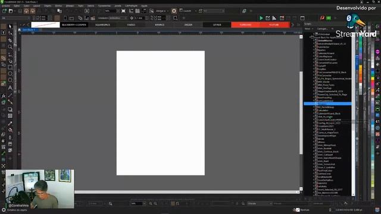Click the BLACKBERRY+CODEPEN palette tab
Image resolution: width=381 pixels, height=214 pixels.
pos(74,25)
